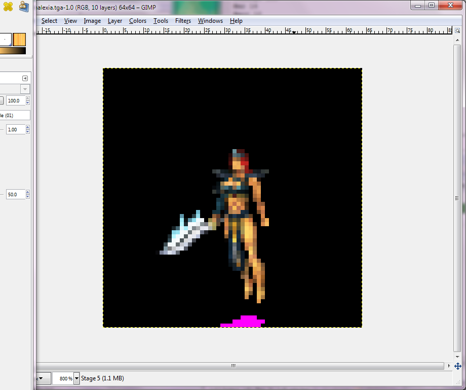Select the Heal tool bandage icon
466x390 pixels.
click(8, 7)
